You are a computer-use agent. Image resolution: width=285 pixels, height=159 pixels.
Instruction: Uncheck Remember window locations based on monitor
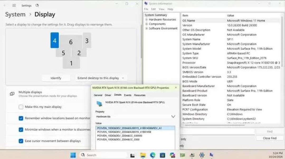tap(21, 118)
